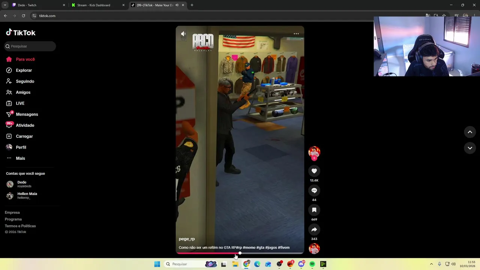Focus the TikTok Pesquisar search field
The height and width of the screenshot is (270, 480).
30,46
